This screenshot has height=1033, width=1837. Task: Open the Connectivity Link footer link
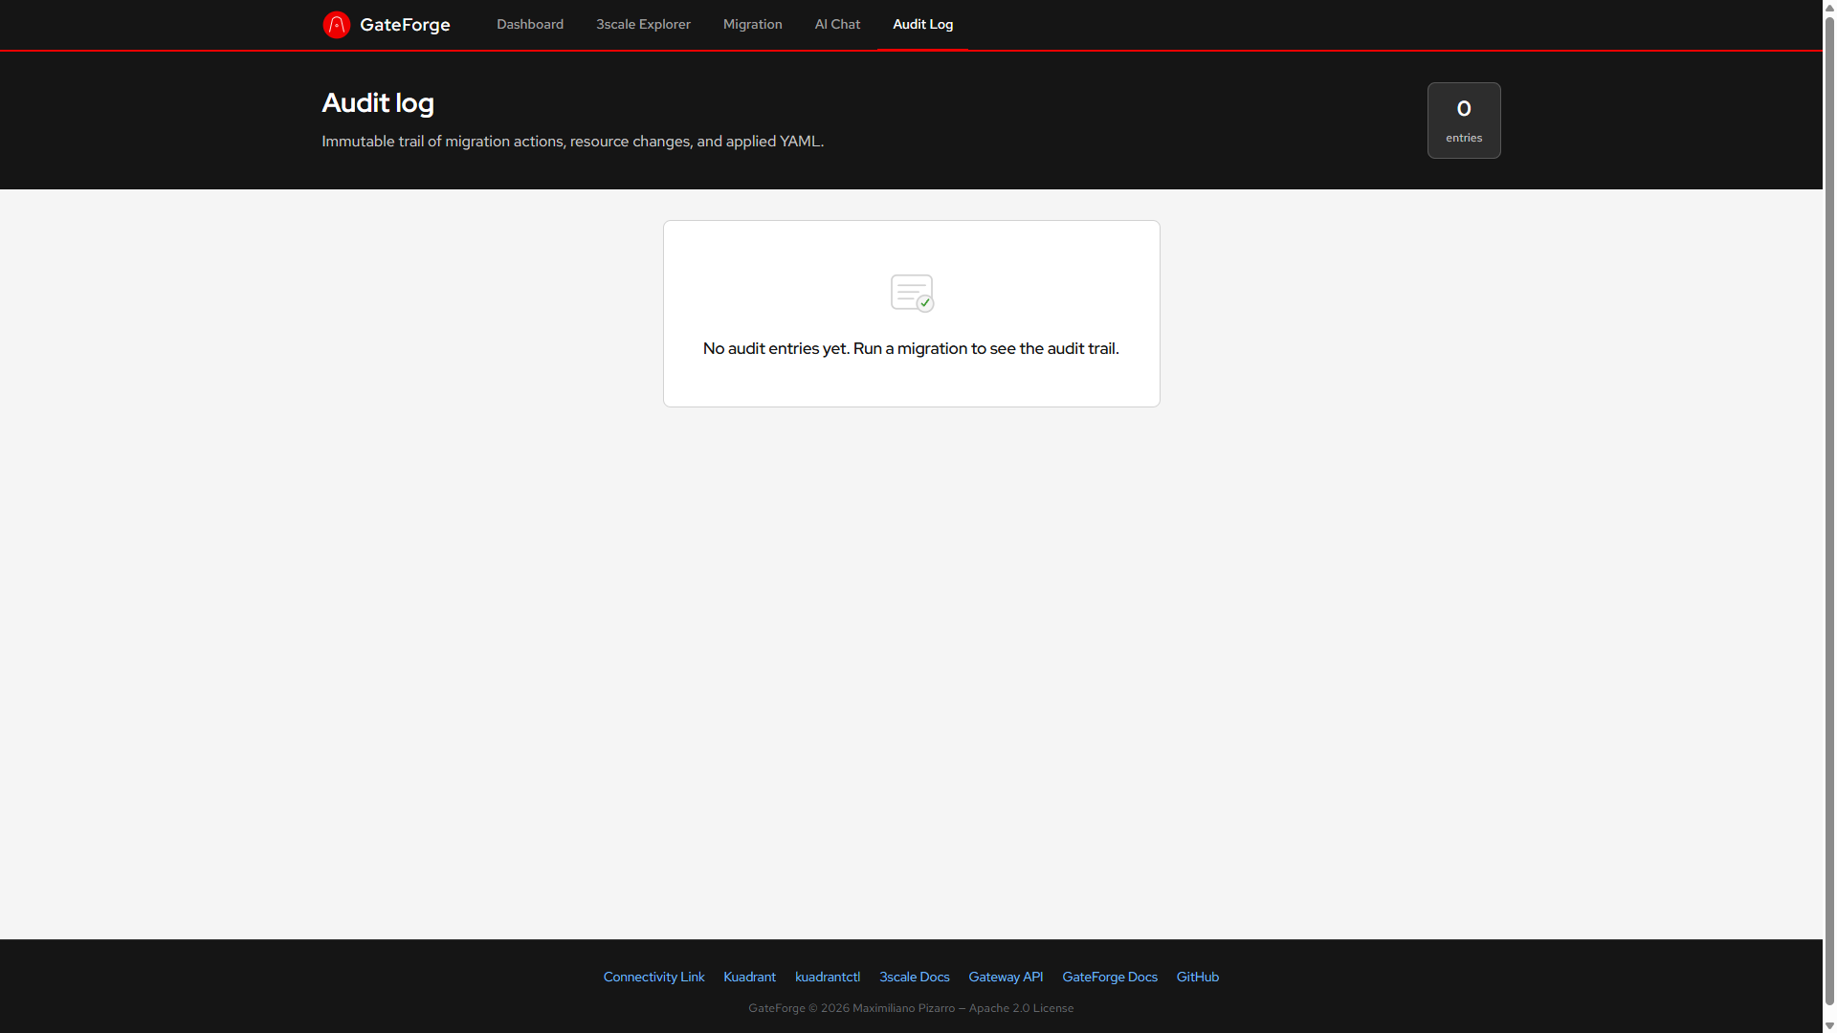pyautogui.click(x=653, y=977)
